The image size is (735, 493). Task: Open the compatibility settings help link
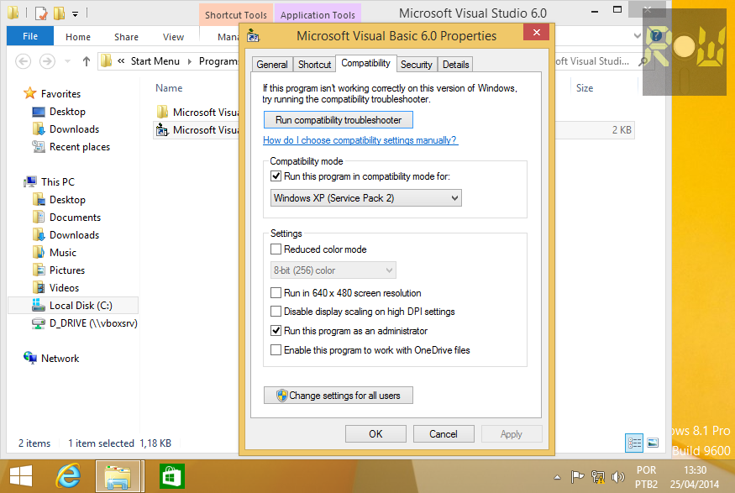(x=360, y=140)
